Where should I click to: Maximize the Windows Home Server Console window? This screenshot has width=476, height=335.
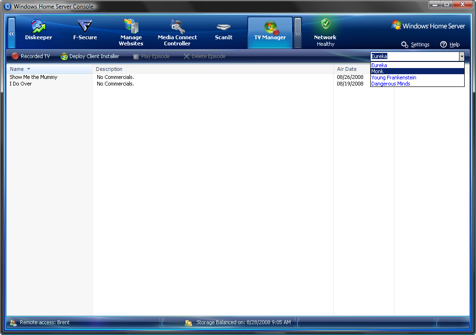click(x=447, y=5)
